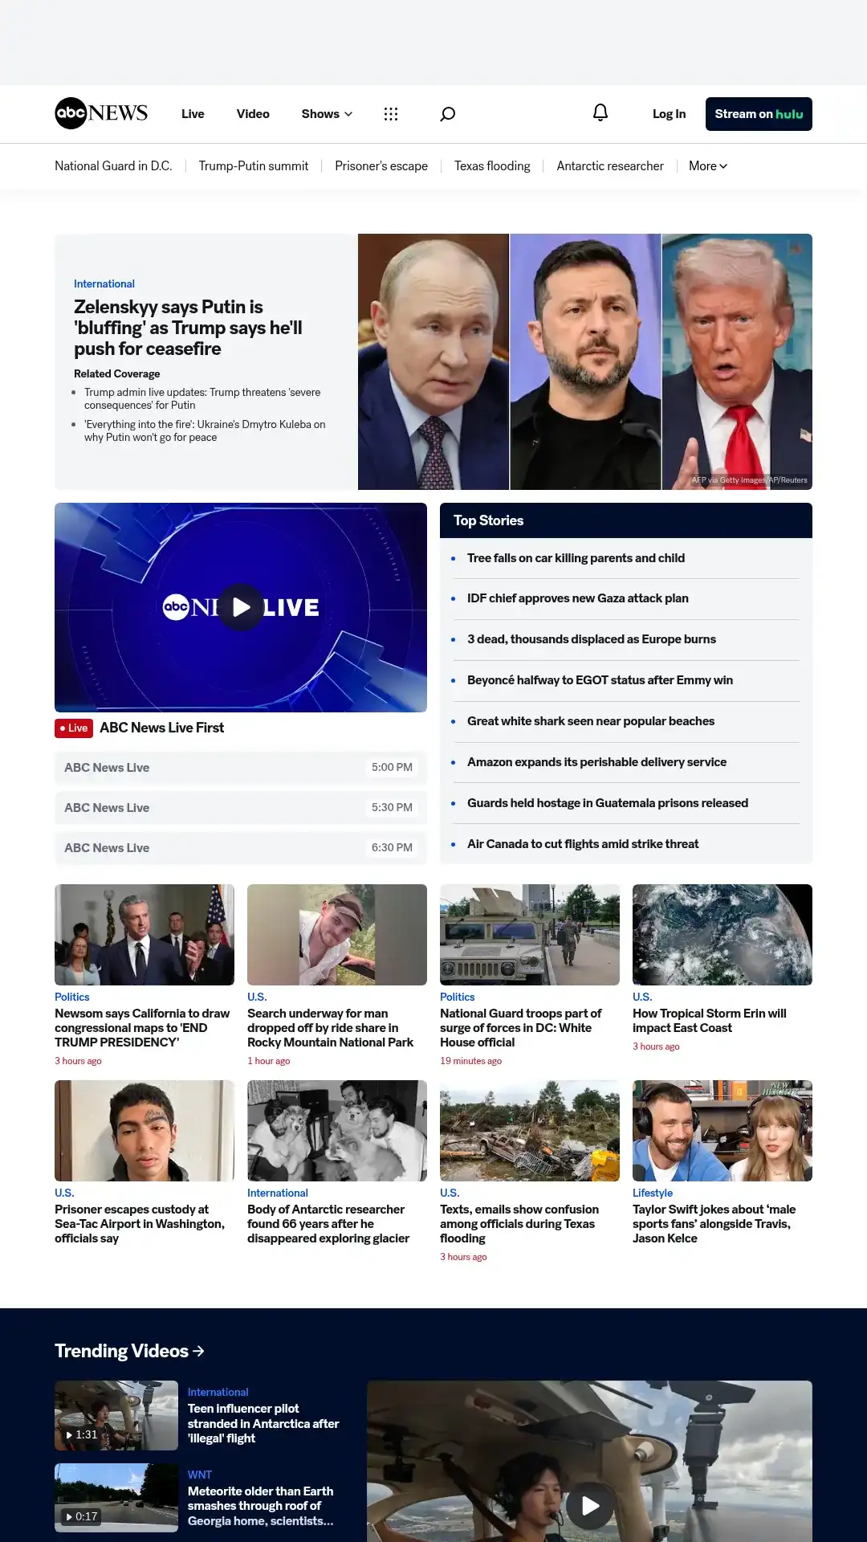The image size is (867, 1542).
Task: Open 3 dead as Europe burns story
Action: click(x=592, y=639)
